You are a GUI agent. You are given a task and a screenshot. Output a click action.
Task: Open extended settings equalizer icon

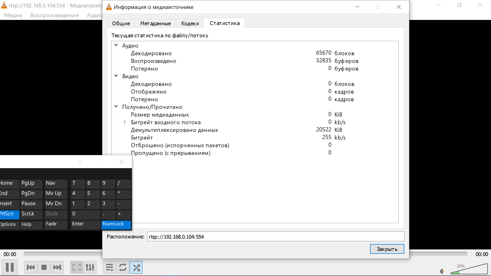click(90, 267)
